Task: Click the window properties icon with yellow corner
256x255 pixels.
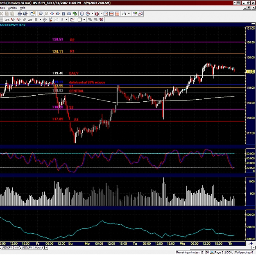Action: 33,13
